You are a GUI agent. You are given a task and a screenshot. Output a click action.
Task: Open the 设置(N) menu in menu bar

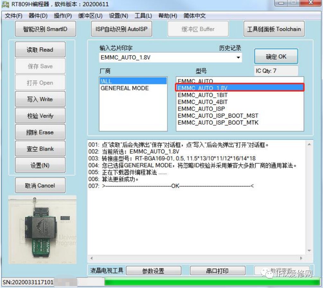tap(119, 16)
